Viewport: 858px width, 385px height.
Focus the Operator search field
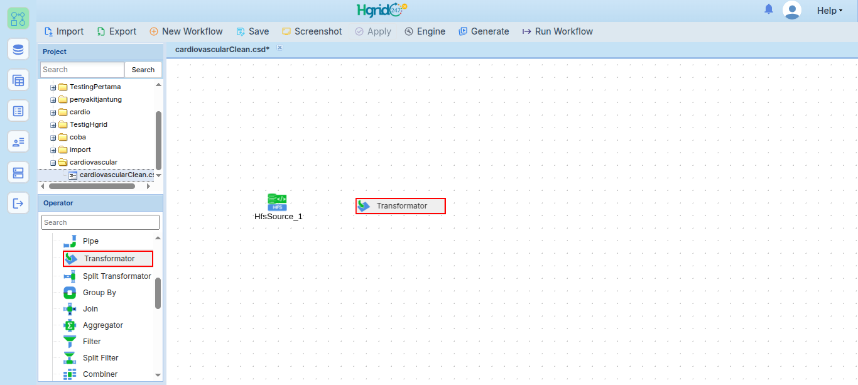click(100, 222)
